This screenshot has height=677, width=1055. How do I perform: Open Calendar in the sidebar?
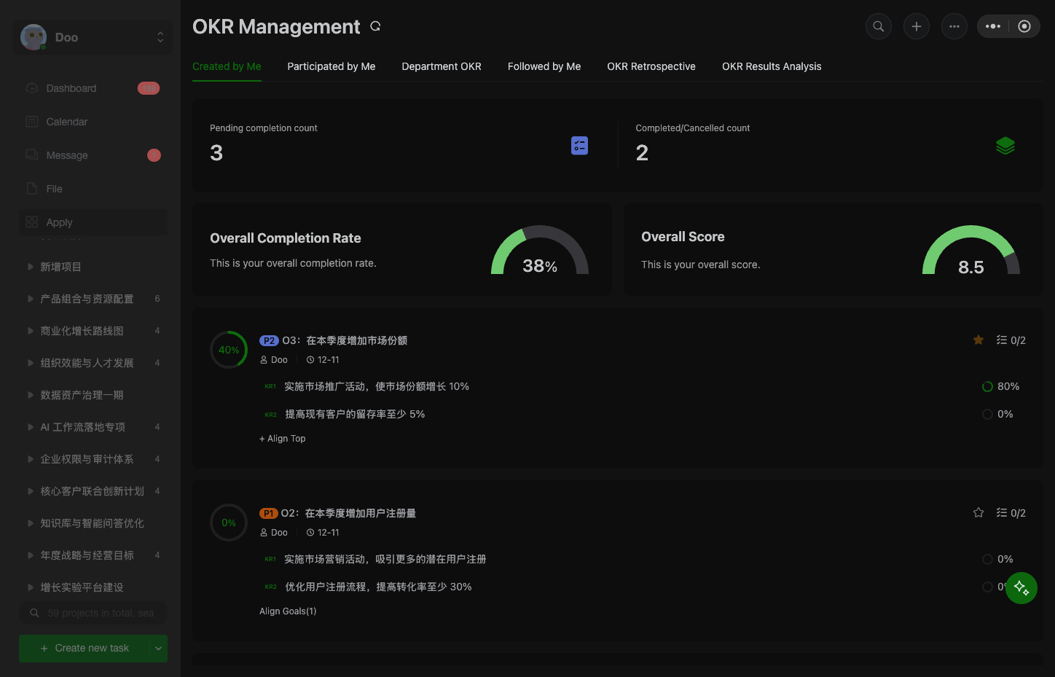(x=93, y=122)
